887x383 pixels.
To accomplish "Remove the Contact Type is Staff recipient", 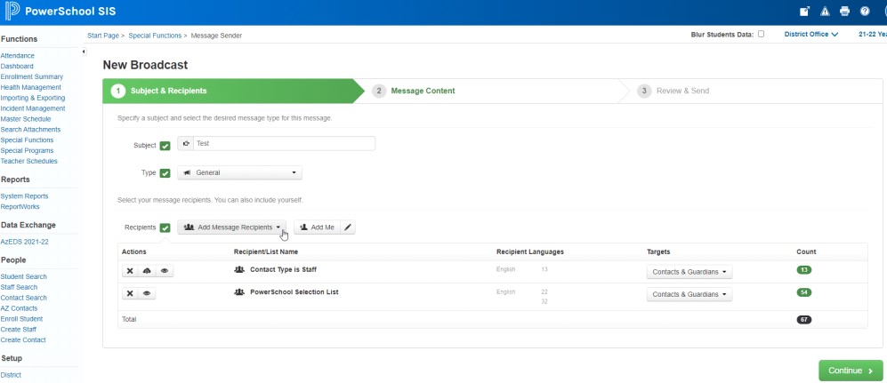I will (x=130, y=271).
